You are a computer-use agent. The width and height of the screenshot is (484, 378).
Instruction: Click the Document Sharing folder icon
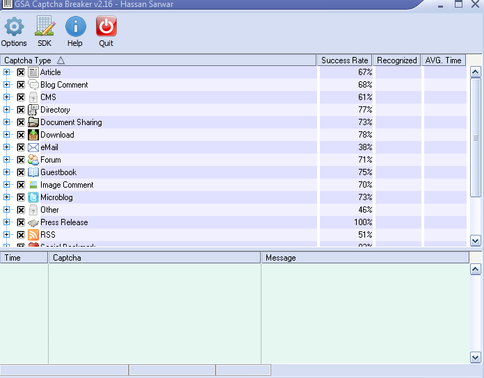[x=33, y=122]
